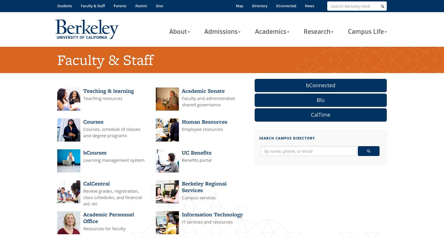
Task: Focus the Search Berkeley Web field
Action: click(x=353, y=6)
